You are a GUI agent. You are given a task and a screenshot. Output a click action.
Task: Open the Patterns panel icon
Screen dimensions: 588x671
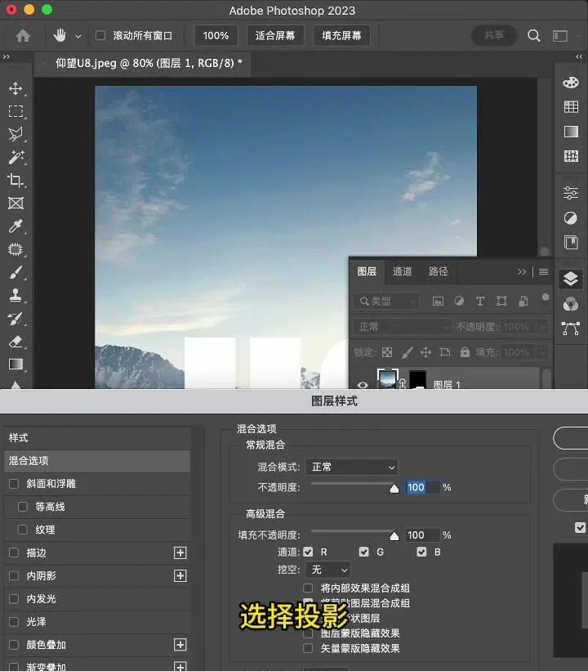pyautogui.click(x=571, y=156)
